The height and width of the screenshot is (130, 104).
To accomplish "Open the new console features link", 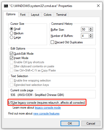I will 46,113.
